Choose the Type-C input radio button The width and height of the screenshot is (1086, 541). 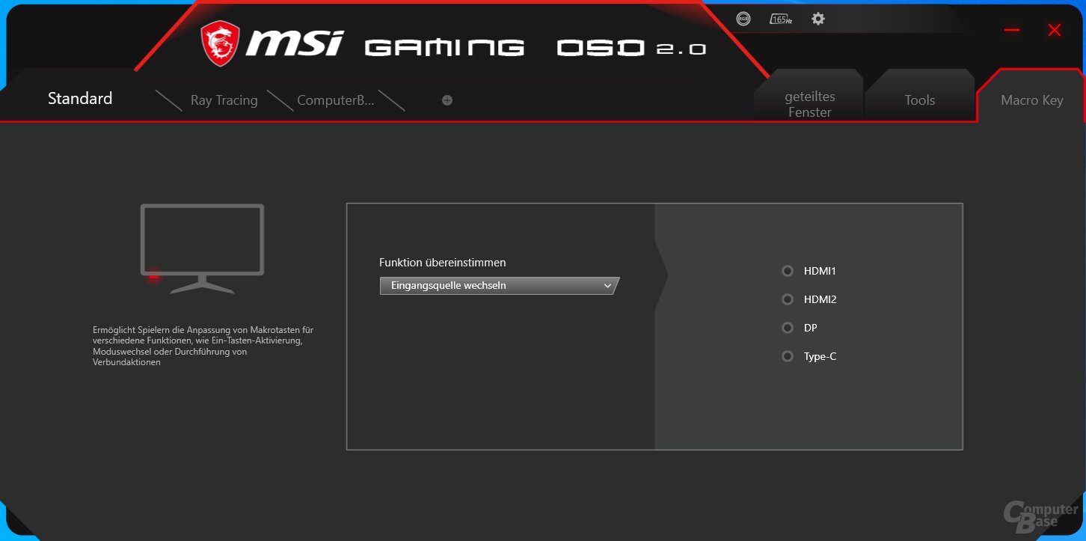788,356
